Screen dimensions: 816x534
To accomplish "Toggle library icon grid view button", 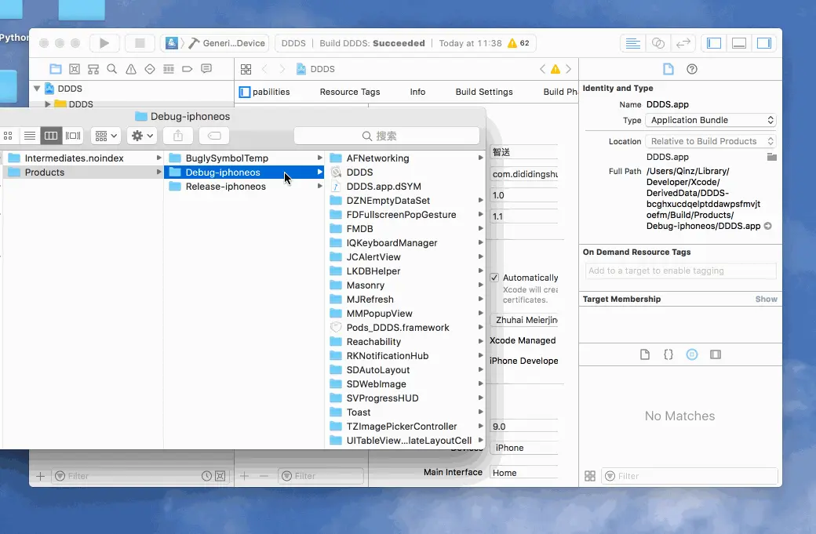I will 589,476.
